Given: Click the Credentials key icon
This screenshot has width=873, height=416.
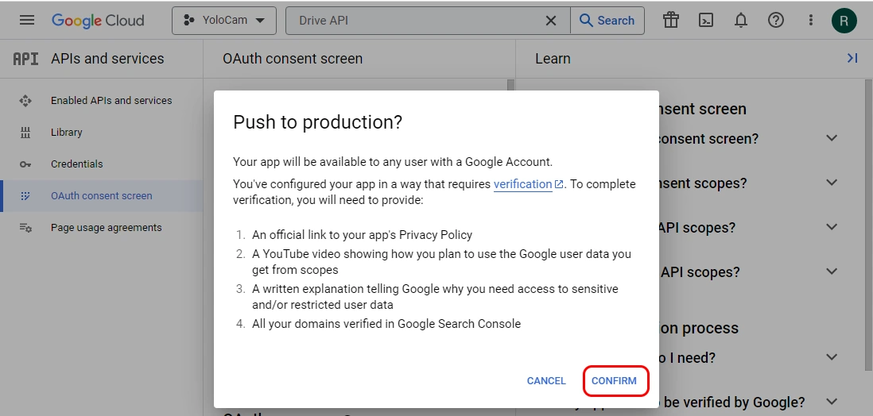Looking at the screenshot, I should [25, 164].
